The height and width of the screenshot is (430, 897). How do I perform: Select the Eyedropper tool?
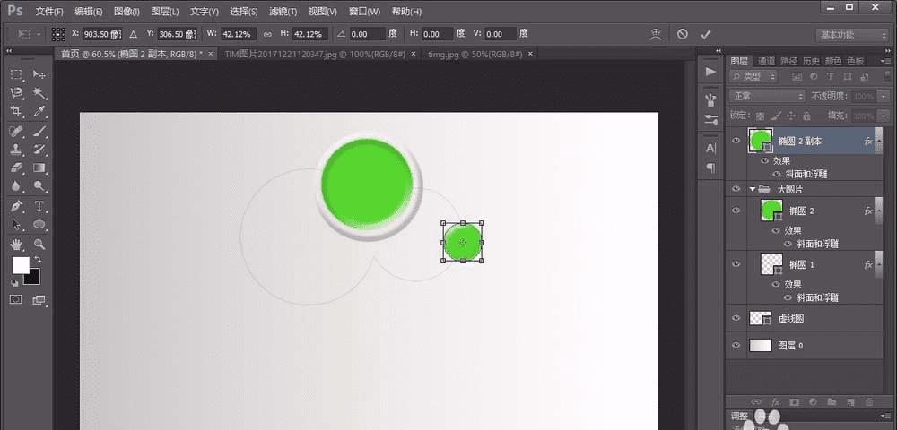click(39, 111)
